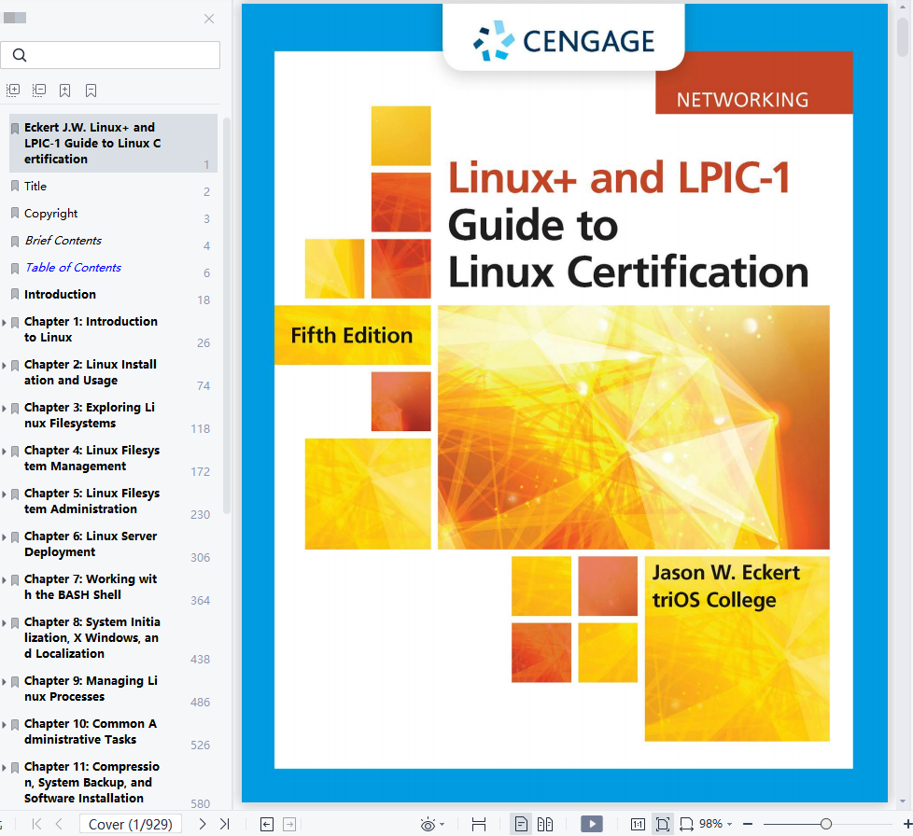Go forward to the next view
Screen dimensions: 913x836
[x=289, y=824]
